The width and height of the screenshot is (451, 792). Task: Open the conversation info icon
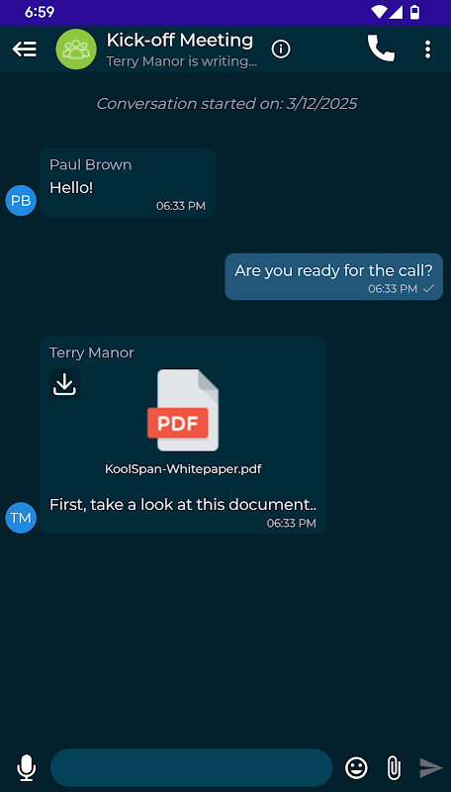tap(281, 49)
